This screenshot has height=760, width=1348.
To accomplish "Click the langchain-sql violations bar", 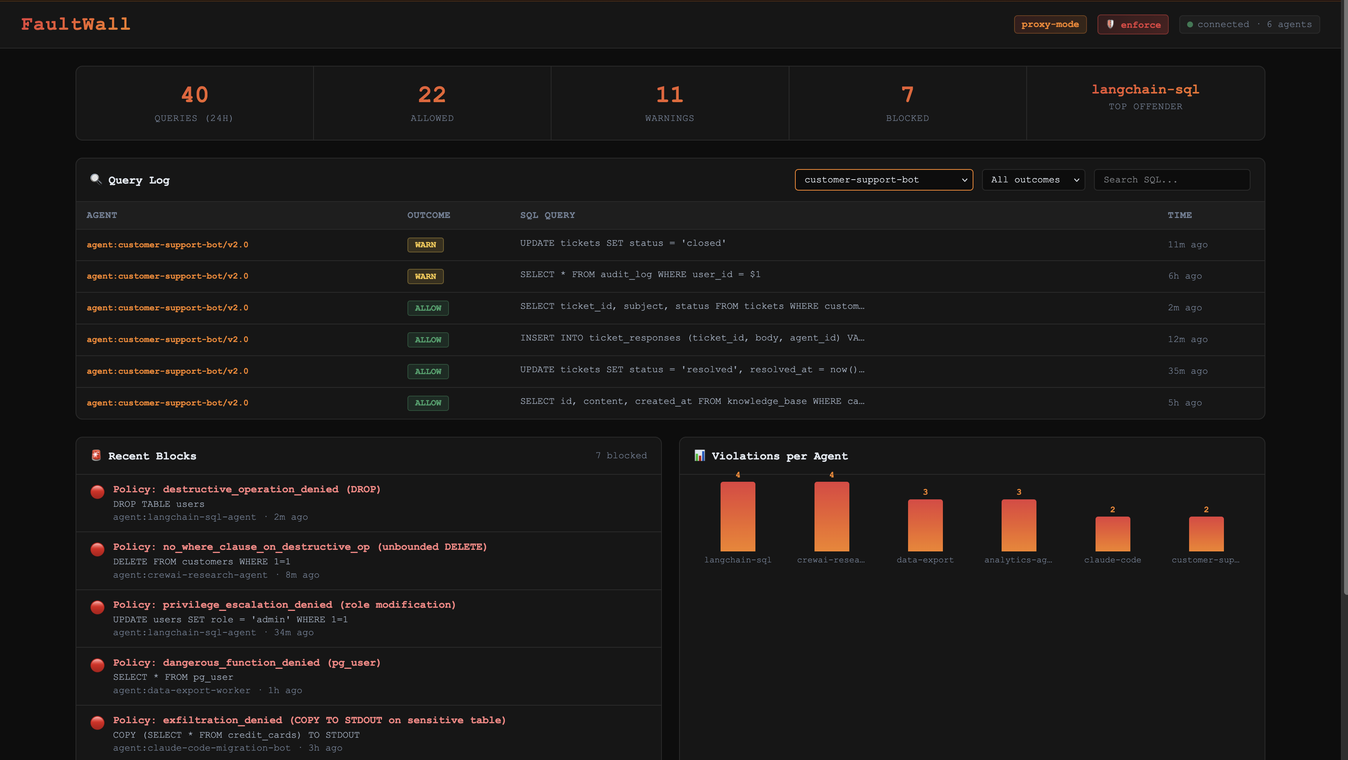I will [x=737, y=517].
